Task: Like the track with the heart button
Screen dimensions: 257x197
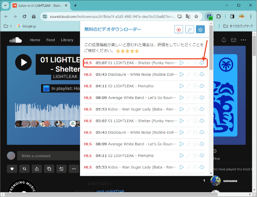Action: (12, 169)
